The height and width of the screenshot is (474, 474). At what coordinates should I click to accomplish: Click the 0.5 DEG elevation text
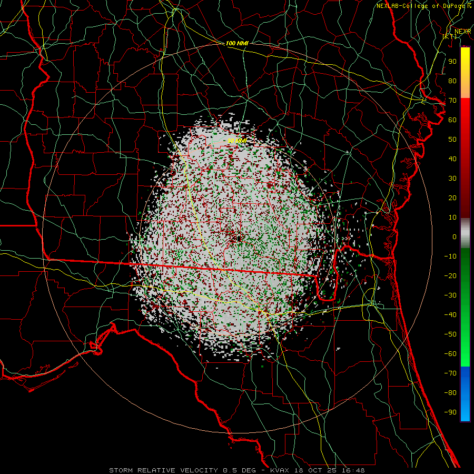pyautogui.click(x=239, y=470)
